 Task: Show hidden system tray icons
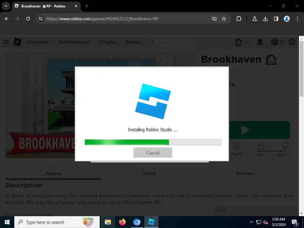pos(251,222)
